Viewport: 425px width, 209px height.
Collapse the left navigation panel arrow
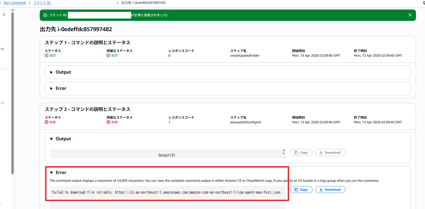tap(4, 15)
